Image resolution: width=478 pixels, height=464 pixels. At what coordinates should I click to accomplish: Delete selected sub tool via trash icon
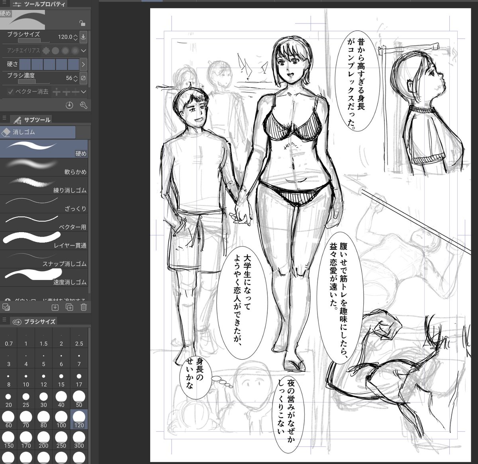coord(83,307)
